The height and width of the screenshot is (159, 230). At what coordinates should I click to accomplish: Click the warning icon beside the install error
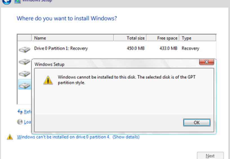click(x=10, y=137)
